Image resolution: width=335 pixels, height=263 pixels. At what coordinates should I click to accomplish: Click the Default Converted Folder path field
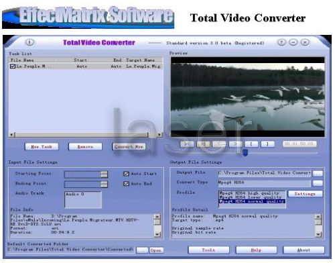click(70, 250)
